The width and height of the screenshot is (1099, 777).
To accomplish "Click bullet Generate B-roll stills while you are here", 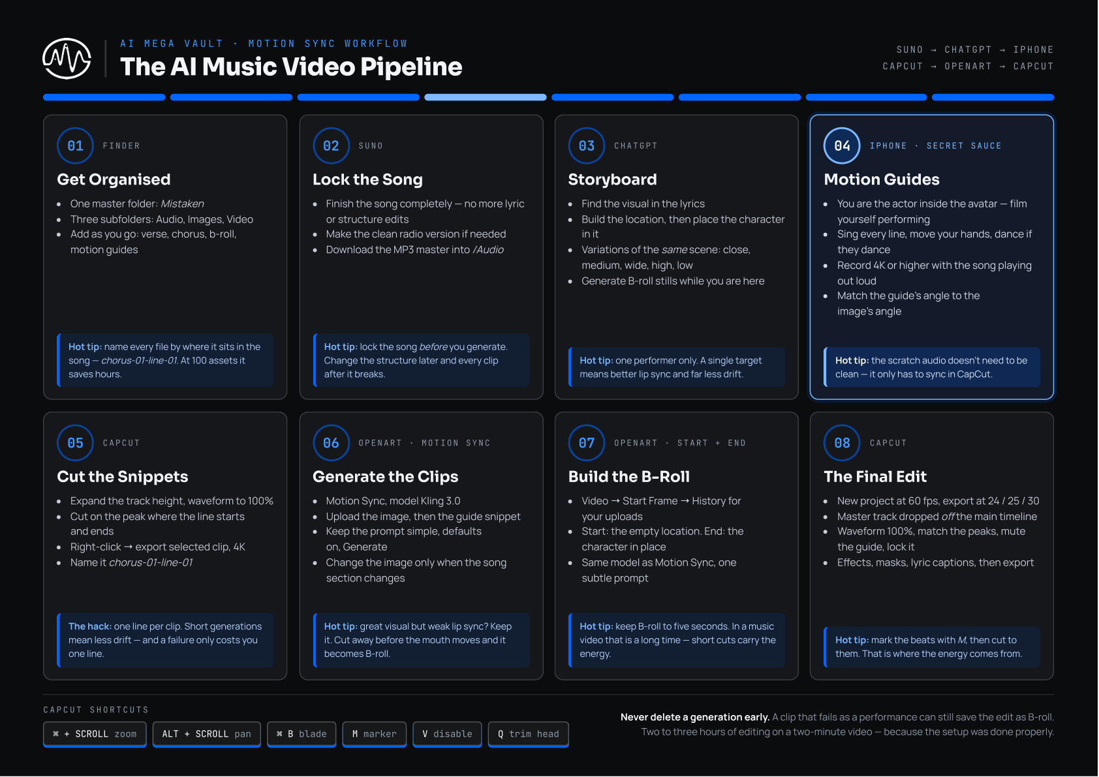I will [x=673, y=281].
